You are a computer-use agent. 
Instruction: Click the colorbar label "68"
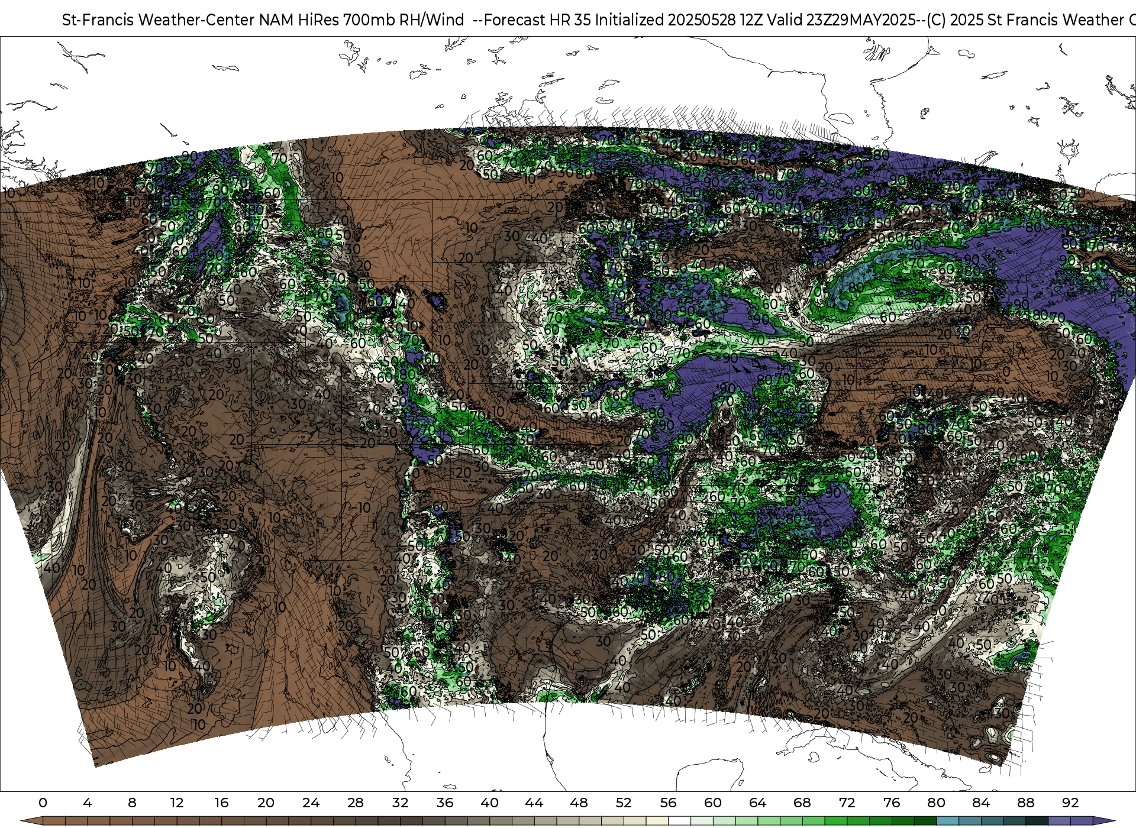pos(802,803)
